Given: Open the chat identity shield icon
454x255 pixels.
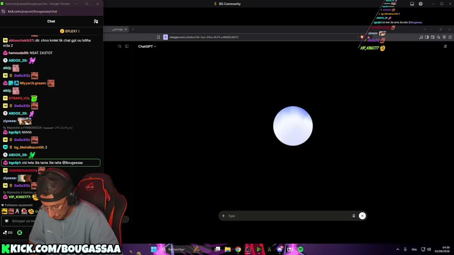Looking at the screenshot, I should pyautogui.click(x=6, y=221).
